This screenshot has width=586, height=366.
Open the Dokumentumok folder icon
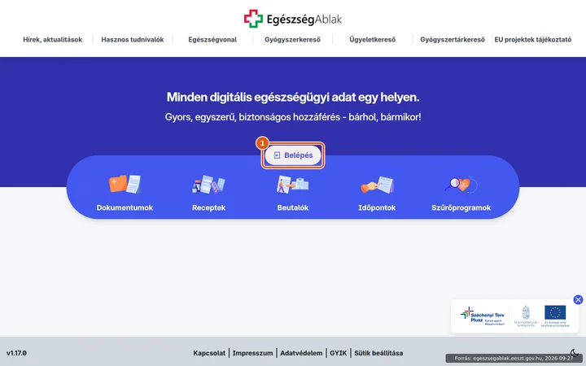[x=125, y=184]
